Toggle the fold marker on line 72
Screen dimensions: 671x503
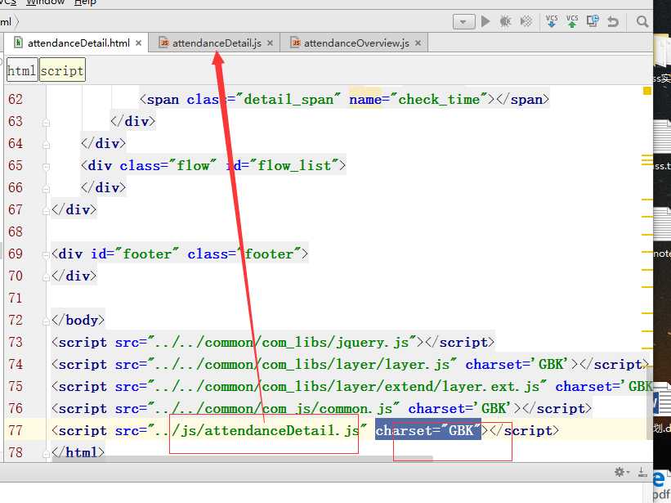pyautogui.click(x=47, y=321)
